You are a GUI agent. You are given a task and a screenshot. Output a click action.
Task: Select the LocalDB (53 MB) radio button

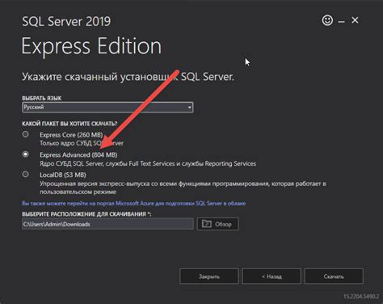[x=26, y=174]
